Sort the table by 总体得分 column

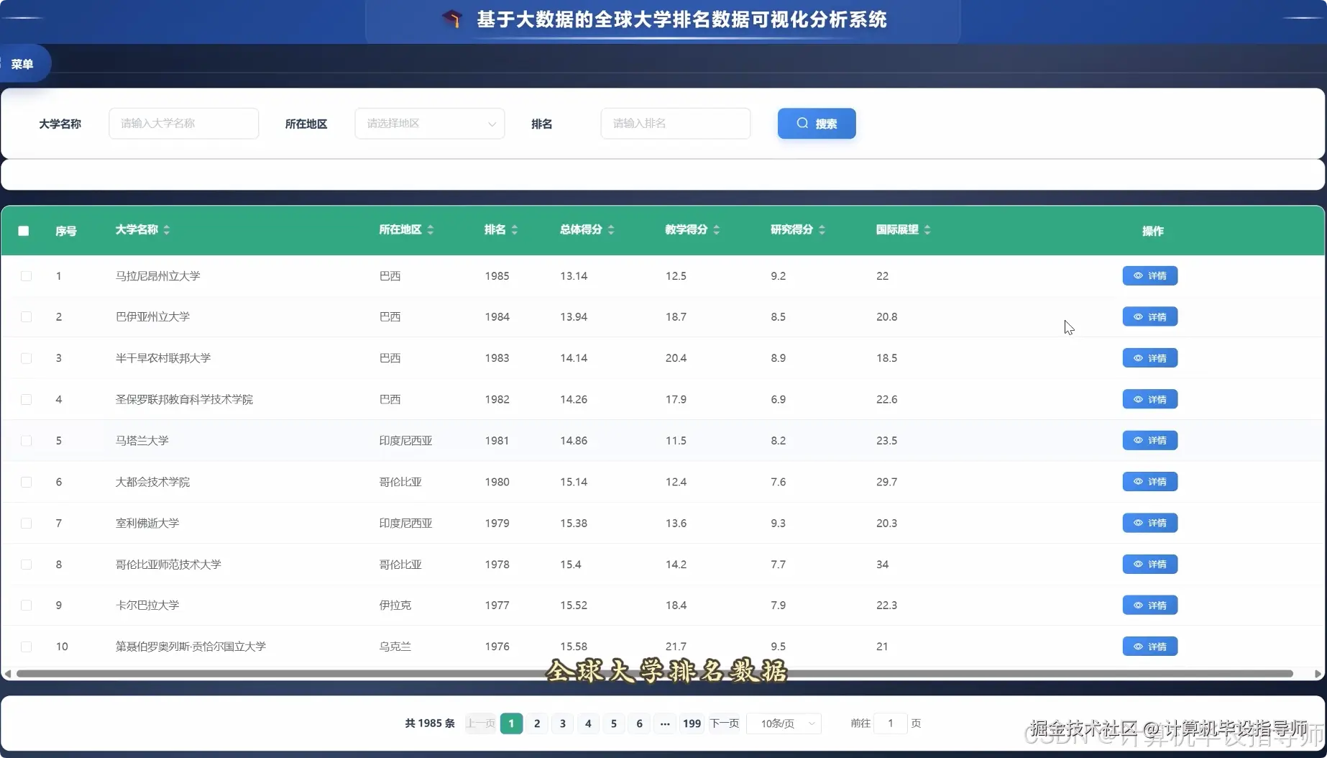[611, 229]
